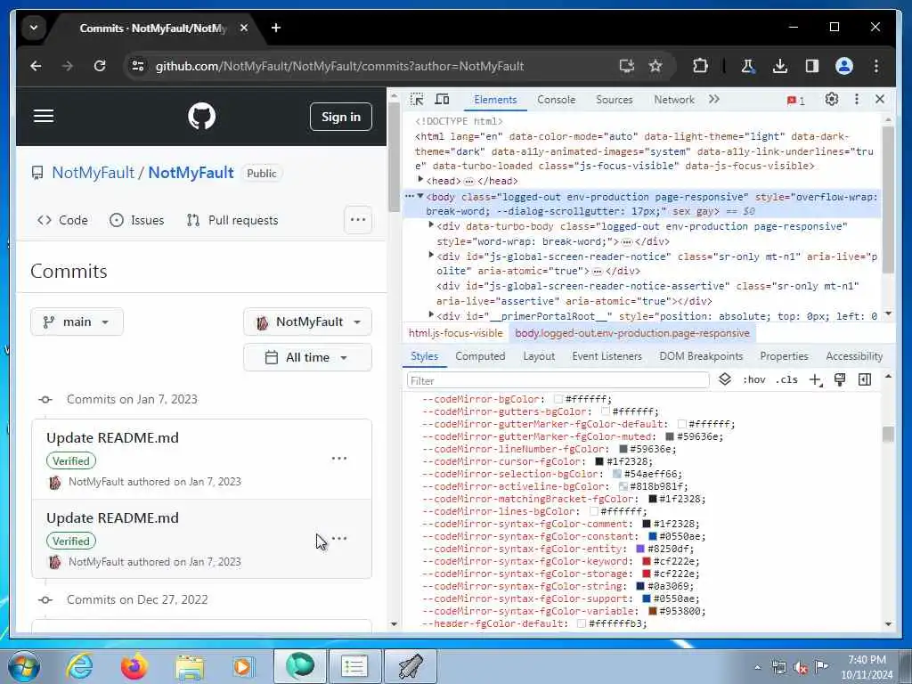The image size is (912, 684).
Task: Switch to the Sources tab
Action: pyautogui.click(x=615, y=100)
